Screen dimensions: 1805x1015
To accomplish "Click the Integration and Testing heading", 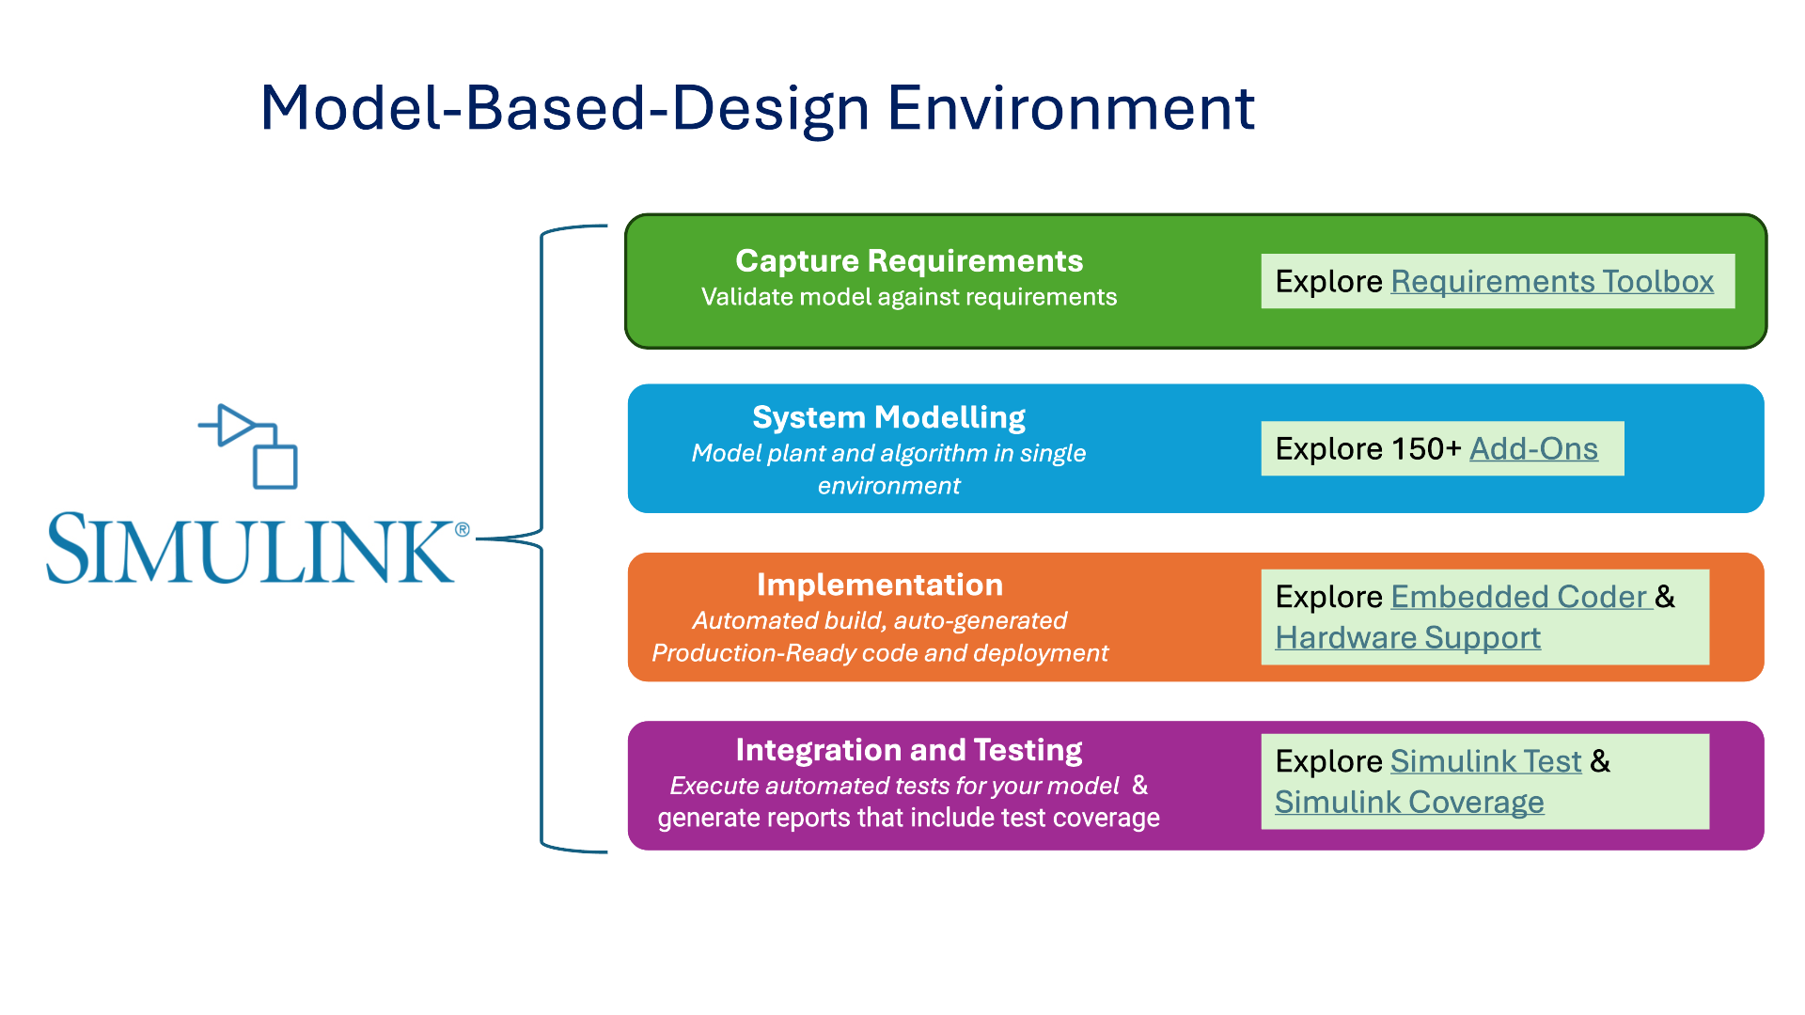I will click(908, 750).
